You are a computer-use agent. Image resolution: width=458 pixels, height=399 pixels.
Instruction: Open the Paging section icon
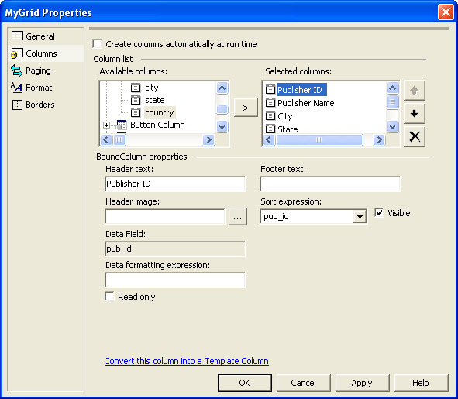16,71
